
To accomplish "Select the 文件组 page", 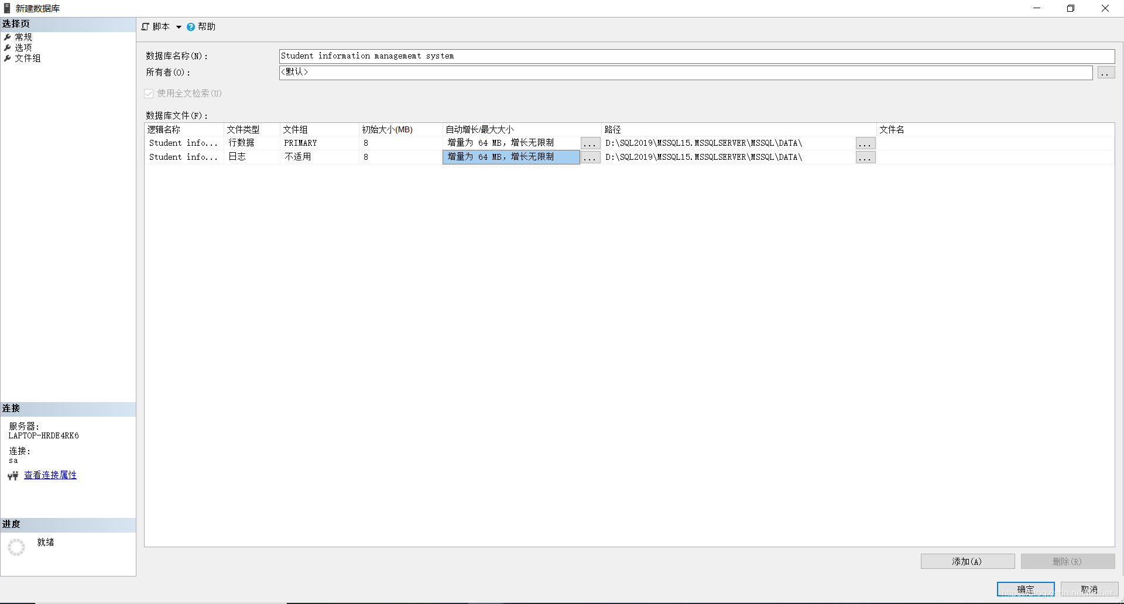I will [x=28, y=58].
